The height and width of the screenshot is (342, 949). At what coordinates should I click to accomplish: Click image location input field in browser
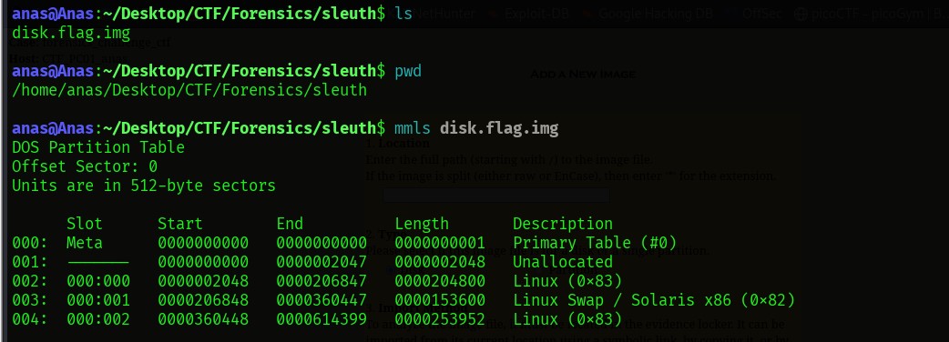(x=495, y=195)
